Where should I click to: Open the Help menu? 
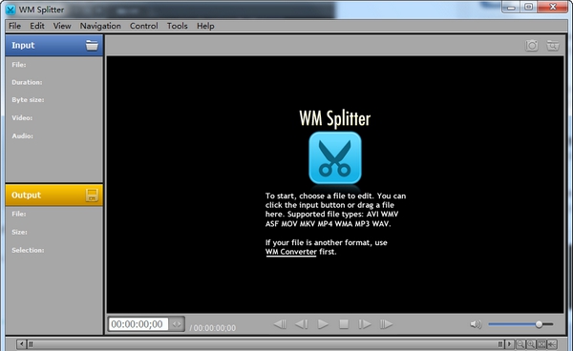205,26
